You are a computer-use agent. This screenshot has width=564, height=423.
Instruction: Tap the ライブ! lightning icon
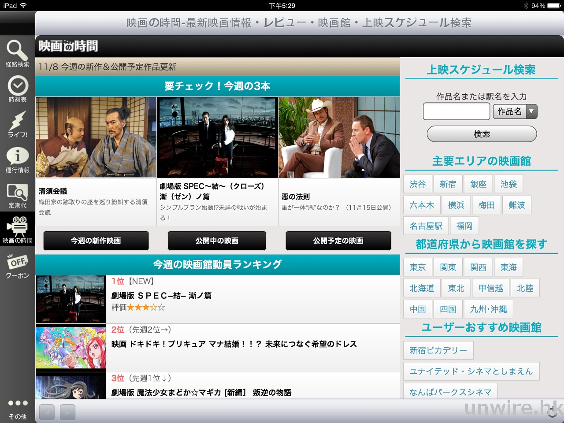click(18, 122)
